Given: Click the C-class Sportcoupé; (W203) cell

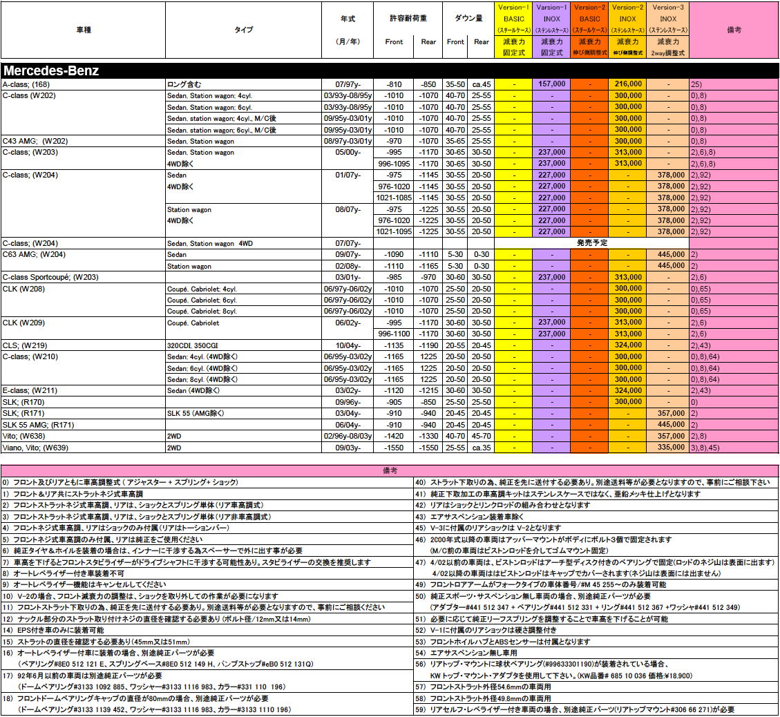Looking at the screenshot, I should [x=83, y=278].
